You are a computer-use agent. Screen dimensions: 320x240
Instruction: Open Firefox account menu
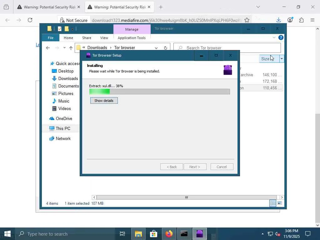(x=290, y=20)
